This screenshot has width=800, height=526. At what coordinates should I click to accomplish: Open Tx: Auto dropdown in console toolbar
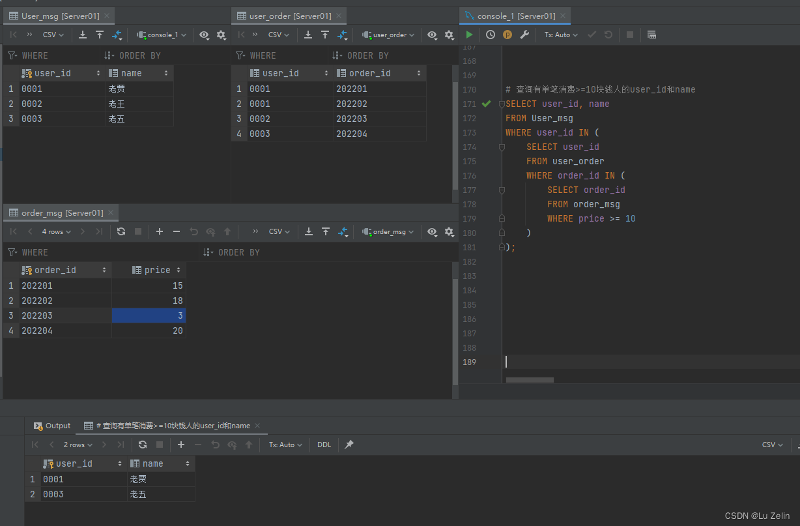click(x=561, y=35)
